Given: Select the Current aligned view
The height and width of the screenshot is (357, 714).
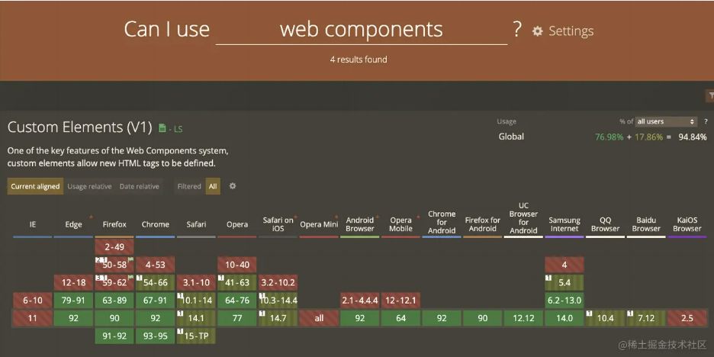Looking at the screenshot, I should [x=35, y=186].
